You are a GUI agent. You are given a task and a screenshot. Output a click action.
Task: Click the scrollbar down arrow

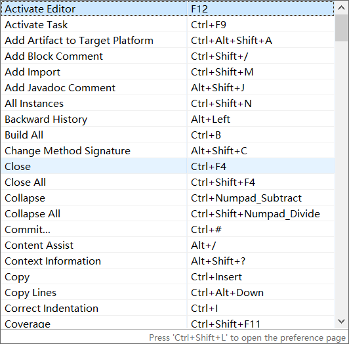341,321
